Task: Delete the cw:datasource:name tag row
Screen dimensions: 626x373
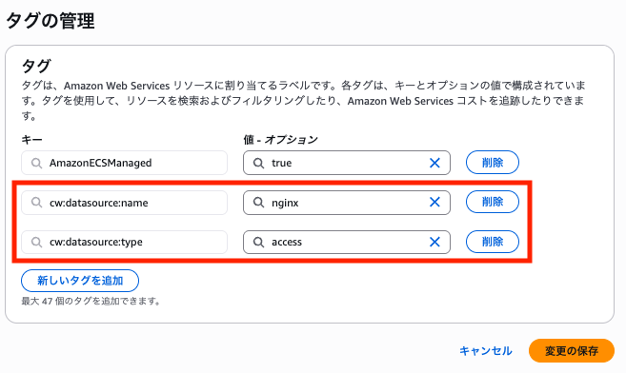Action: pos(493,202)
